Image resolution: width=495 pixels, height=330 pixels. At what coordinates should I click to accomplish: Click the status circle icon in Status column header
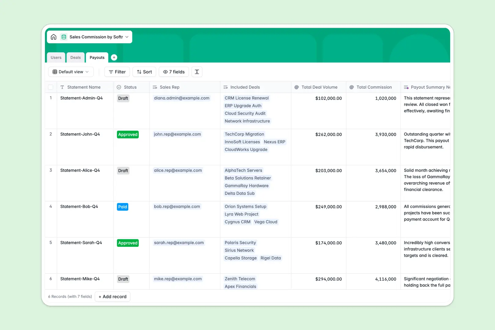coord(119,87)
